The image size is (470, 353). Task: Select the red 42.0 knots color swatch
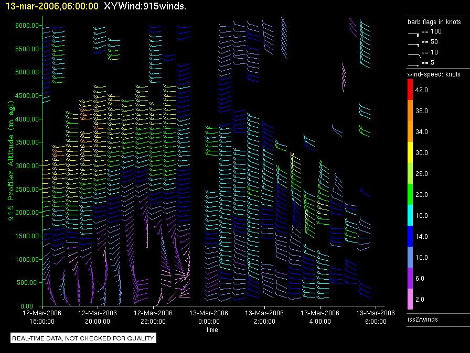click(411, 90)
